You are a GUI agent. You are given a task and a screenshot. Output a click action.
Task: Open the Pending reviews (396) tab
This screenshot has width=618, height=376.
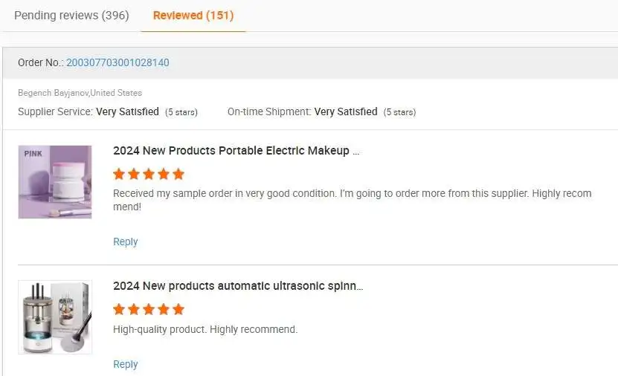click(x=71, y=15)
